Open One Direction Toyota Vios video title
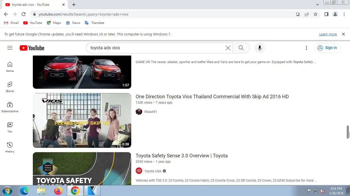This screenshot has height=196, width=350. (x=212, y=97)
